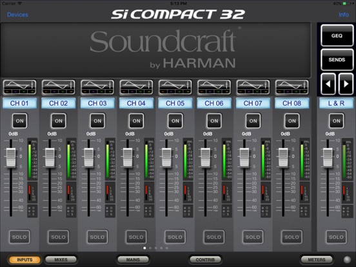The image size is (356, 267).
Task: Click the iPad battery indicator in status bar
Action: tap(348, 3)
